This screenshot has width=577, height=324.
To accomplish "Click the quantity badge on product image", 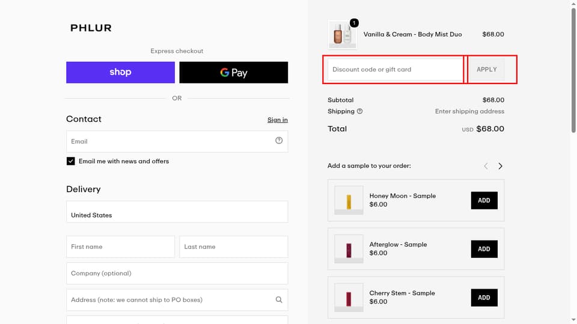I will [354, 23].
